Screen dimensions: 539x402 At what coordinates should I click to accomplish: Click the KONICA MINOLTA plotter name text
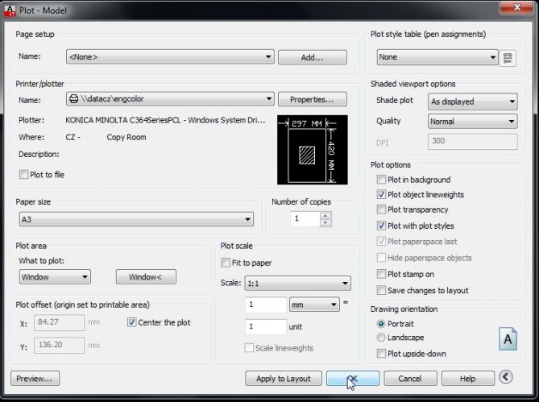pyautogui.click(x=165, y=120)
